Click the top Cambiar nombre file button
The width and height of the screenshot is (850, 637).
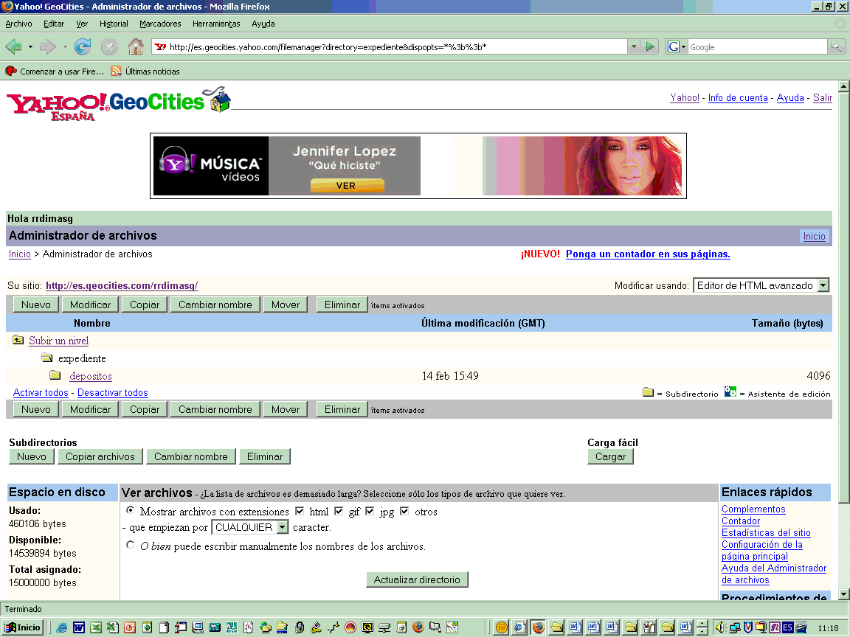coord(215,304)
